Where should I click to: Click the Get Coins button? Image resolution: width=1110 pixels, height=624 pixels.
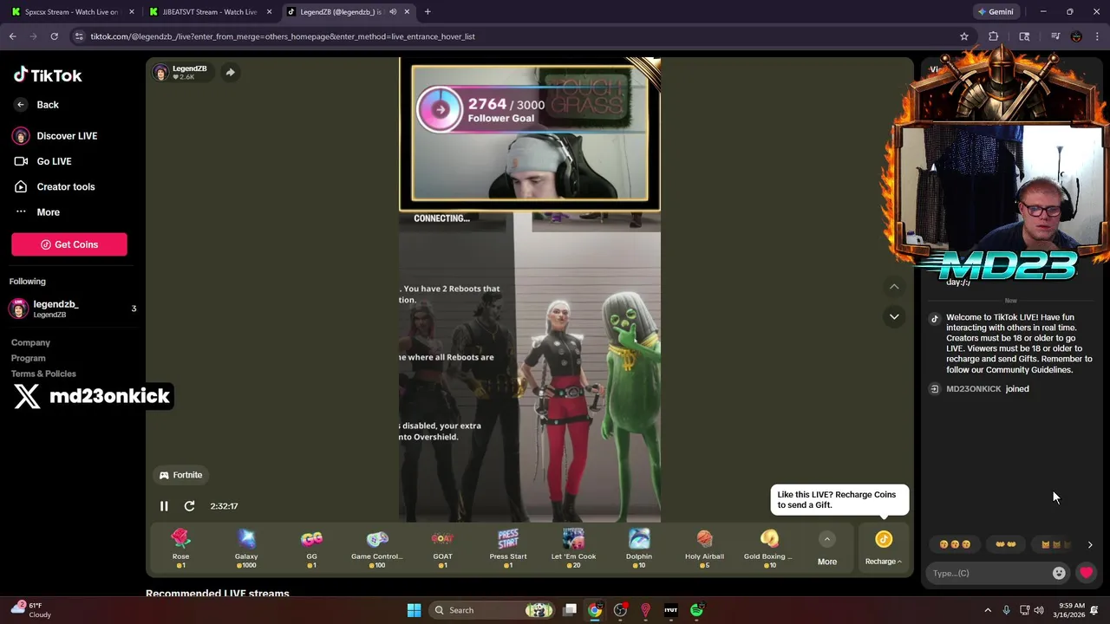pos(69,244)
